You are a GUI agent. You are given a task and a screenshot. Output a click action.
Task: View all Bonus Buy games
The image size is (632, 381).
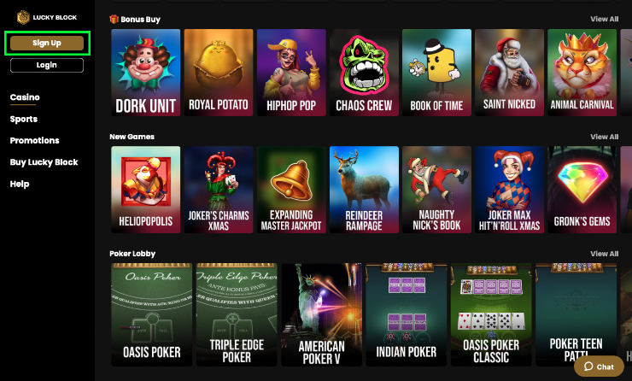click(x=604, y=19)
